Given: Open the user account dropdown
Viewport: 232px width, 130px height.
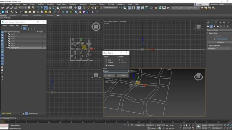Looking at the screenshot, I should 202,4.
